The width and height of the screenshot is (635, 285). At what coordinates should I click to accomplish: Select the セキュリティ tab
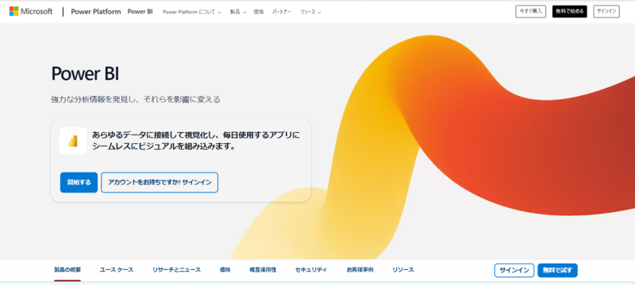point(311,270)
